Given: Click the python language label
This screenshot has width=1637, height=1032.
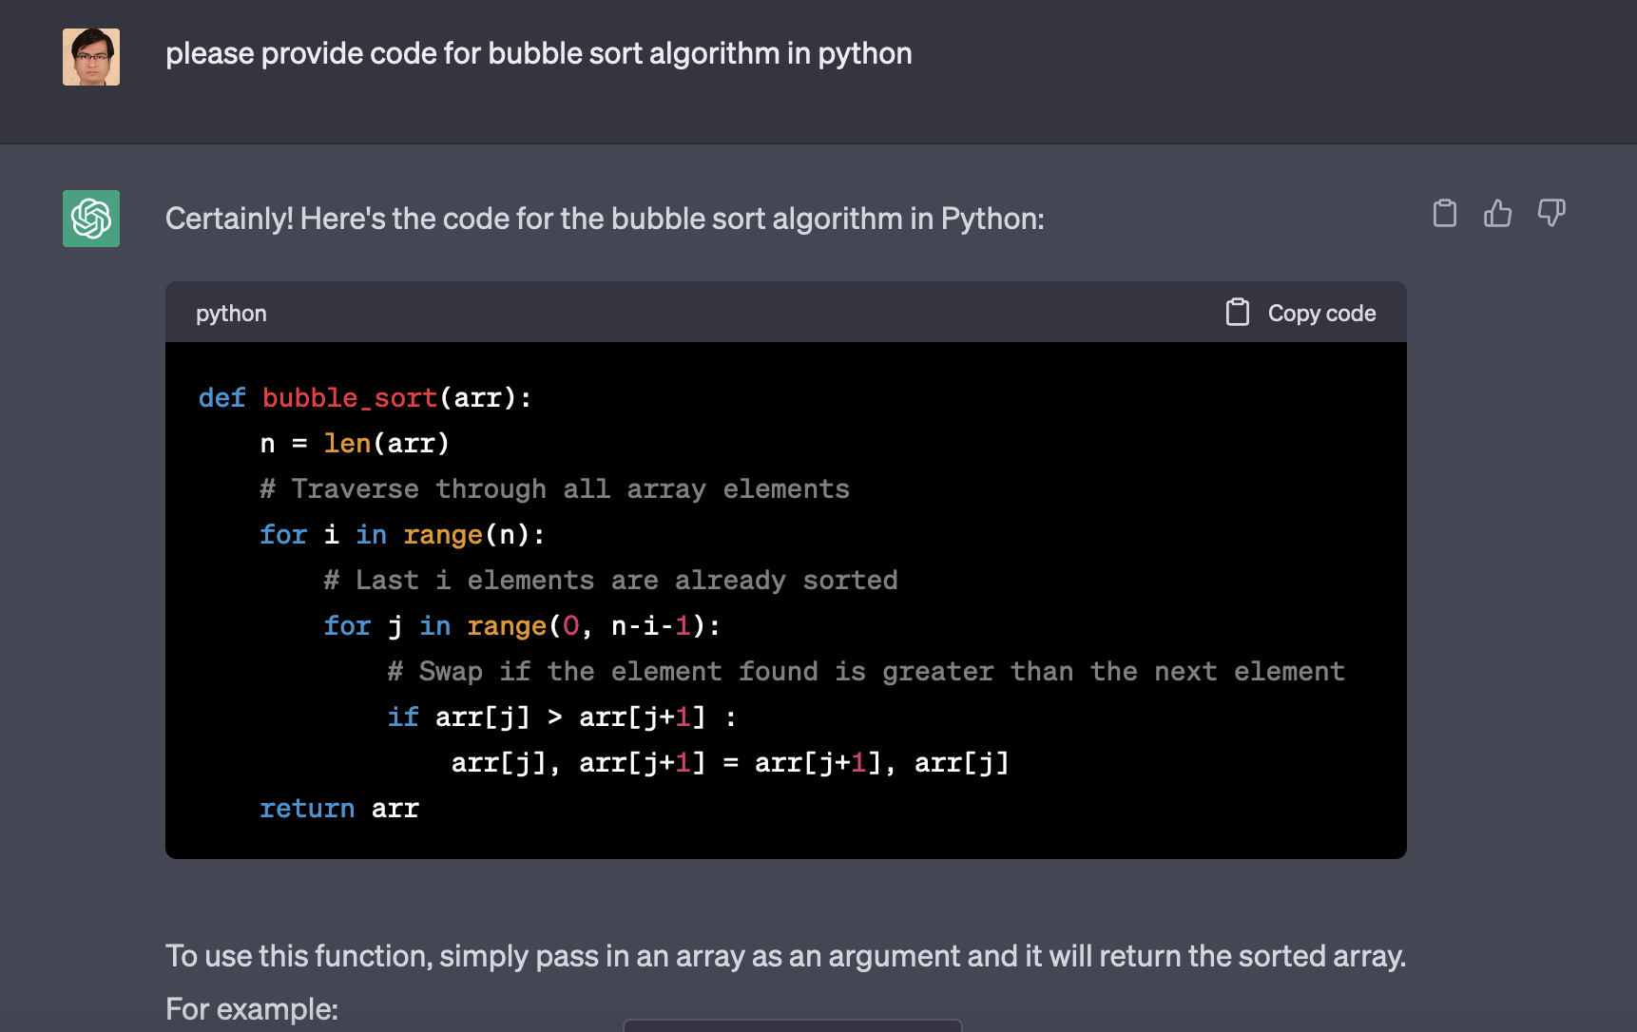Looking at the screenshot, I should pyautogui.click(x=231, y=314).
